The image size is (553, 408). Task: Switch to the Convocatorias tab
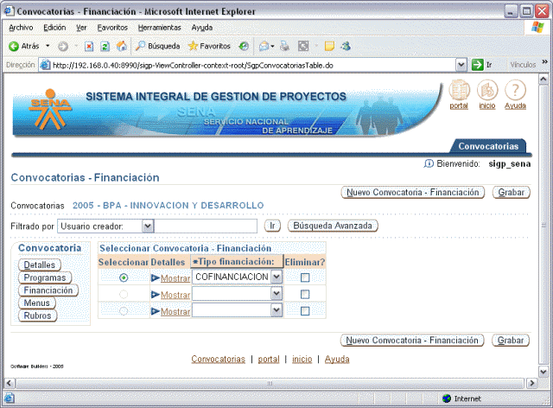[x=488, y=146]
